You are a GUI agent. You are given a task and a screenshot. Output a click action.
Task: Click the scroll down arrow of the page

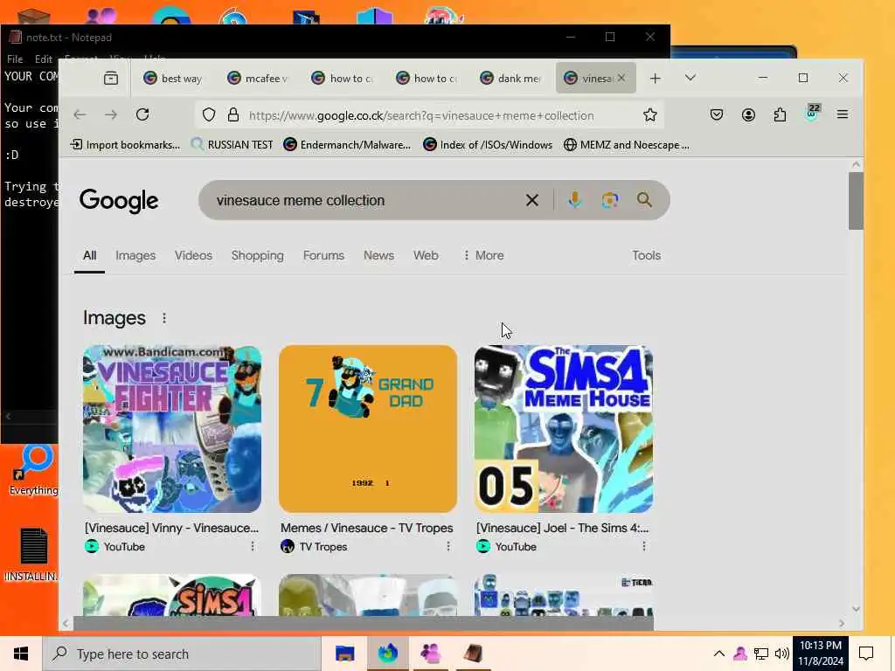pyautogui.click(x=856, y=609)
